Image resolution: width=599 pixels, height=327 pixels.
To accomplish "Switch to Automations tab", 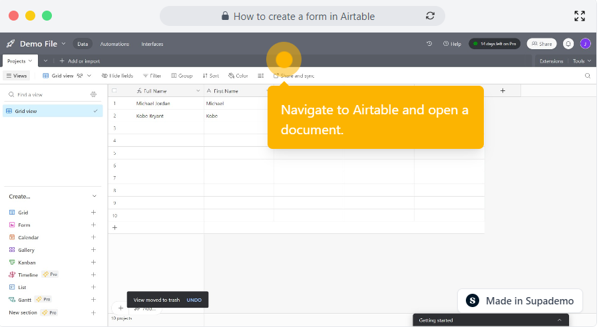I will (x=114, y=44).
